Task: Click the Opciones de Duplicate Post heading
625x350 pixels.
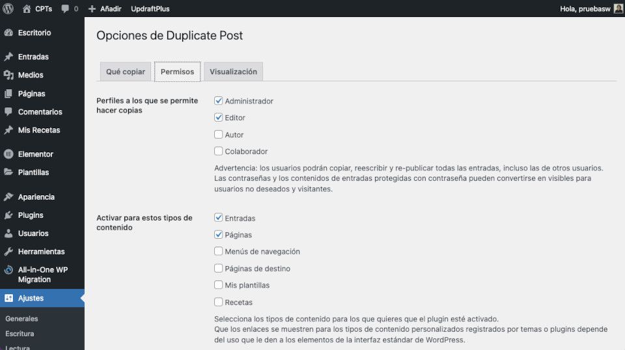Action: pos(169,35)
